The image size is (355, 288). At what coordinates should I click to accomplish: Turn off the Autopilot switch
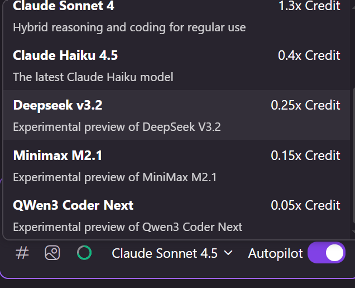point(327,253)
